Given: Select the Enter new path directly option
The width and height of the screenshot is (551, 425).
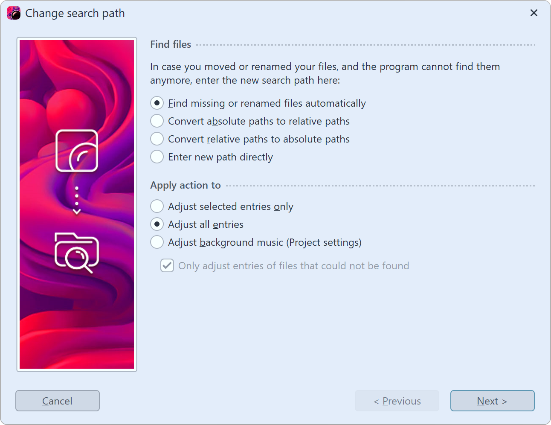Looking at the screenshot, I should pos(157,157).
